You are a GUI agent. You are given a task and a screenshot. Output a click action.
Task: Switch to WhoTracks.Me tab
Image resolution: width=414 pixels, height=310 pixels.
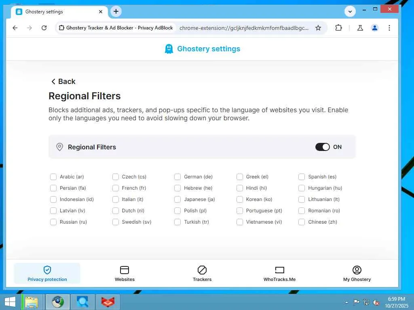pos(280,273)
